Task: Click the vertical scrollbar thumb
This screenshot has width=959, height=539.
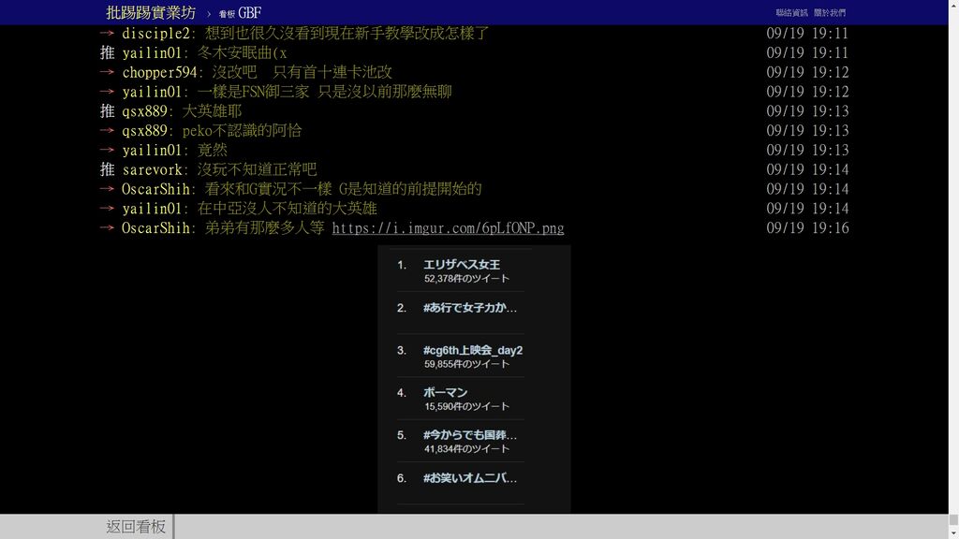Action: 953,519
